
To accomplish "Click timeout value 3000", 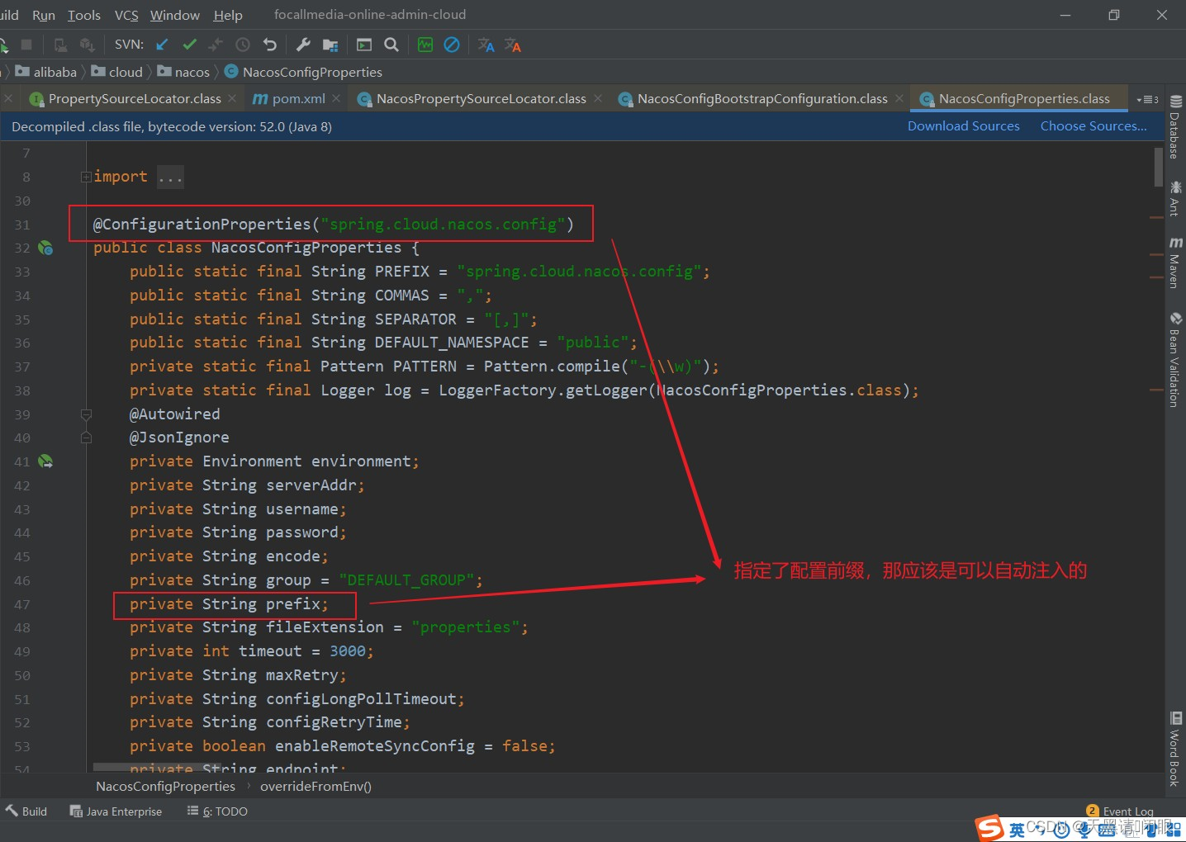I will coord(348,651).
